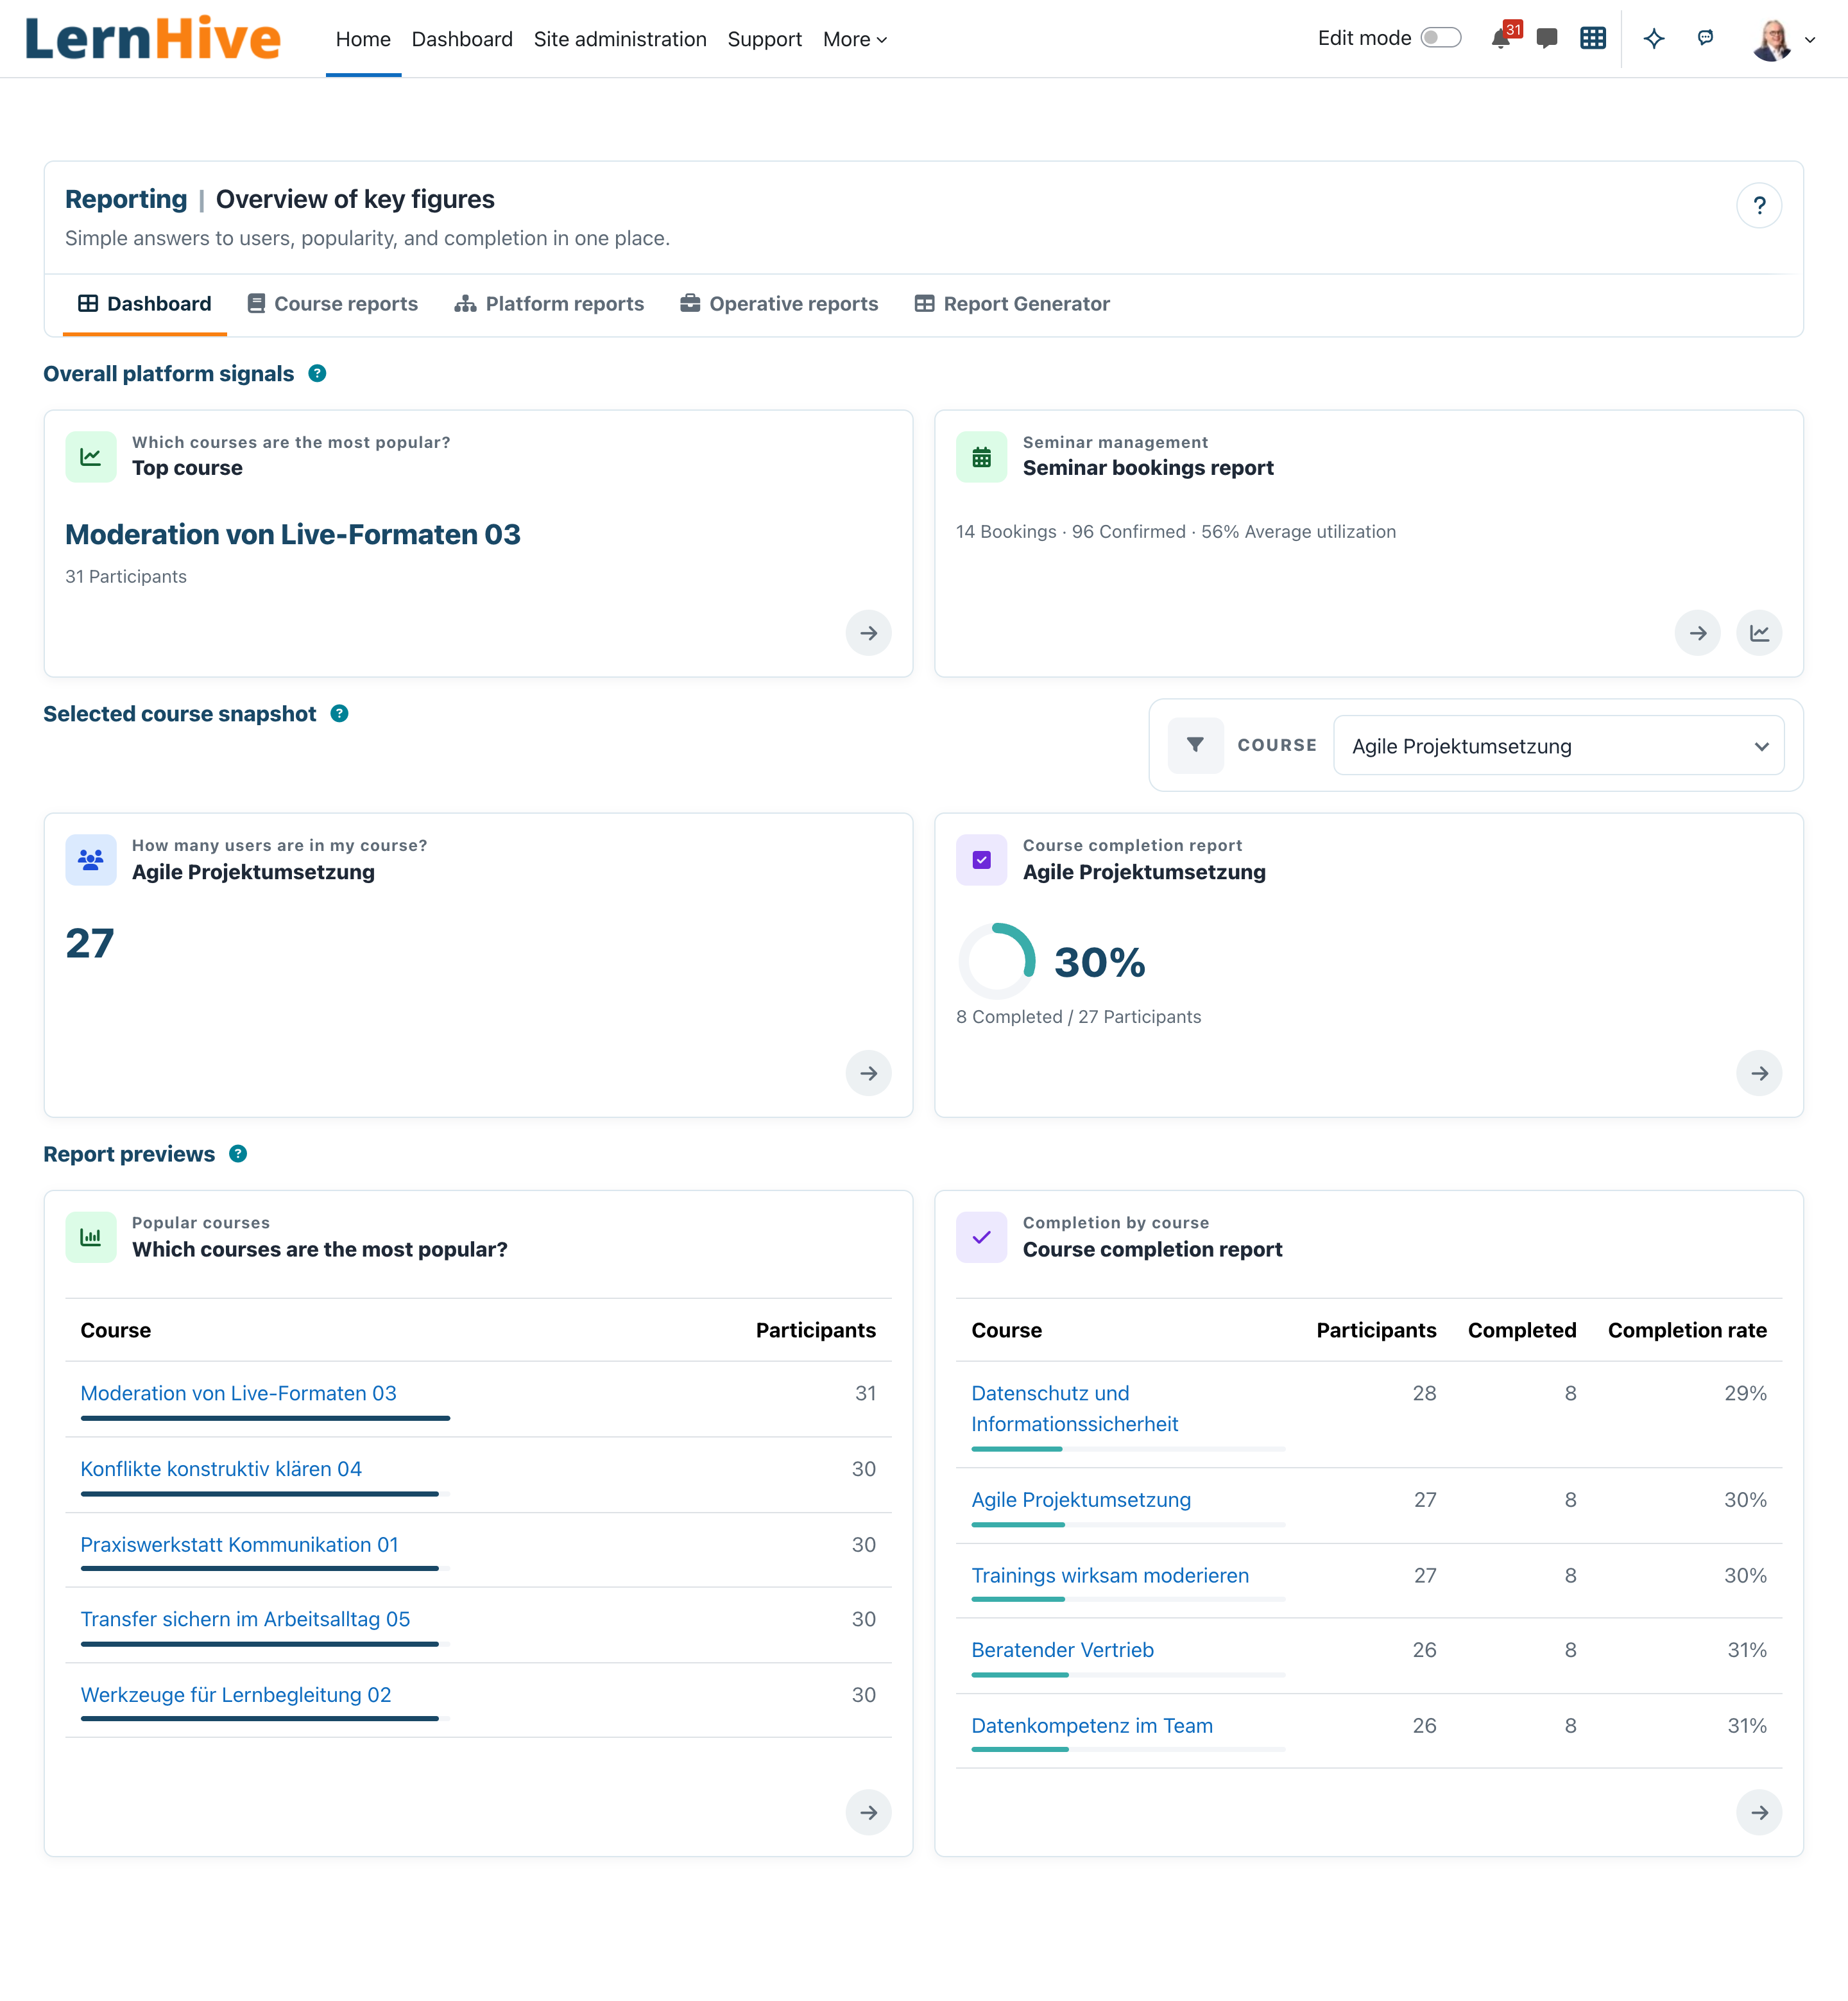1848x2001 pixels.
Task: Open Werkzeuge für Lernbegleitung 02 link
Action: point(236,1695)
